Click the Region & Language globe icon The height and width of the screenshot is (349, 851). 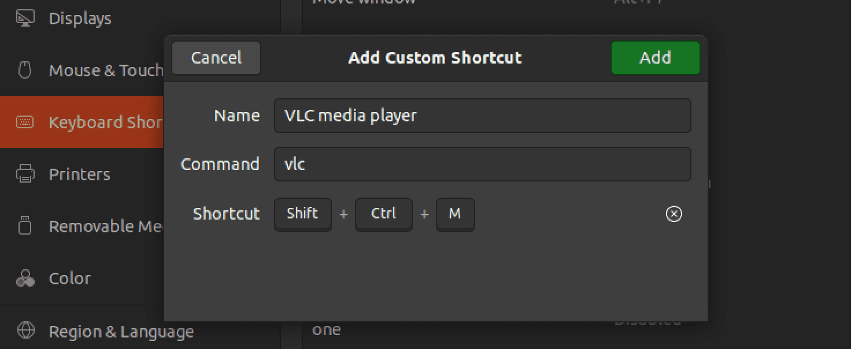[25, 331]
